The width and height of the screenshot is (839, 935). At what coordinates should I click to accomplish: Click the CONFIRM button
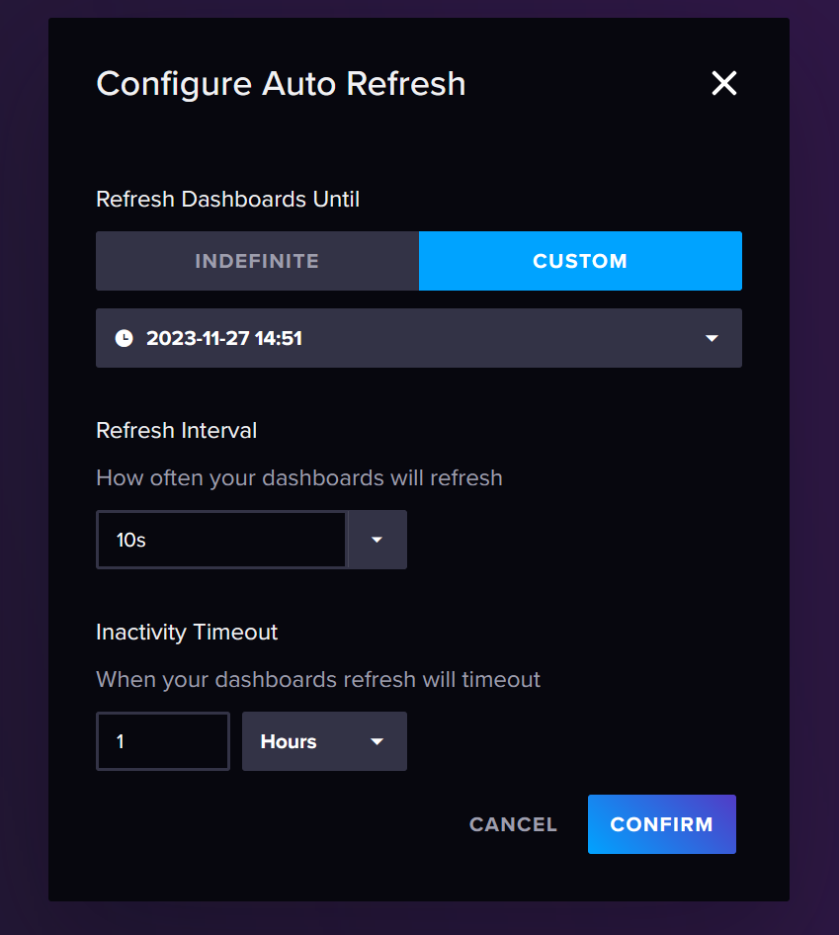(662, 824)
